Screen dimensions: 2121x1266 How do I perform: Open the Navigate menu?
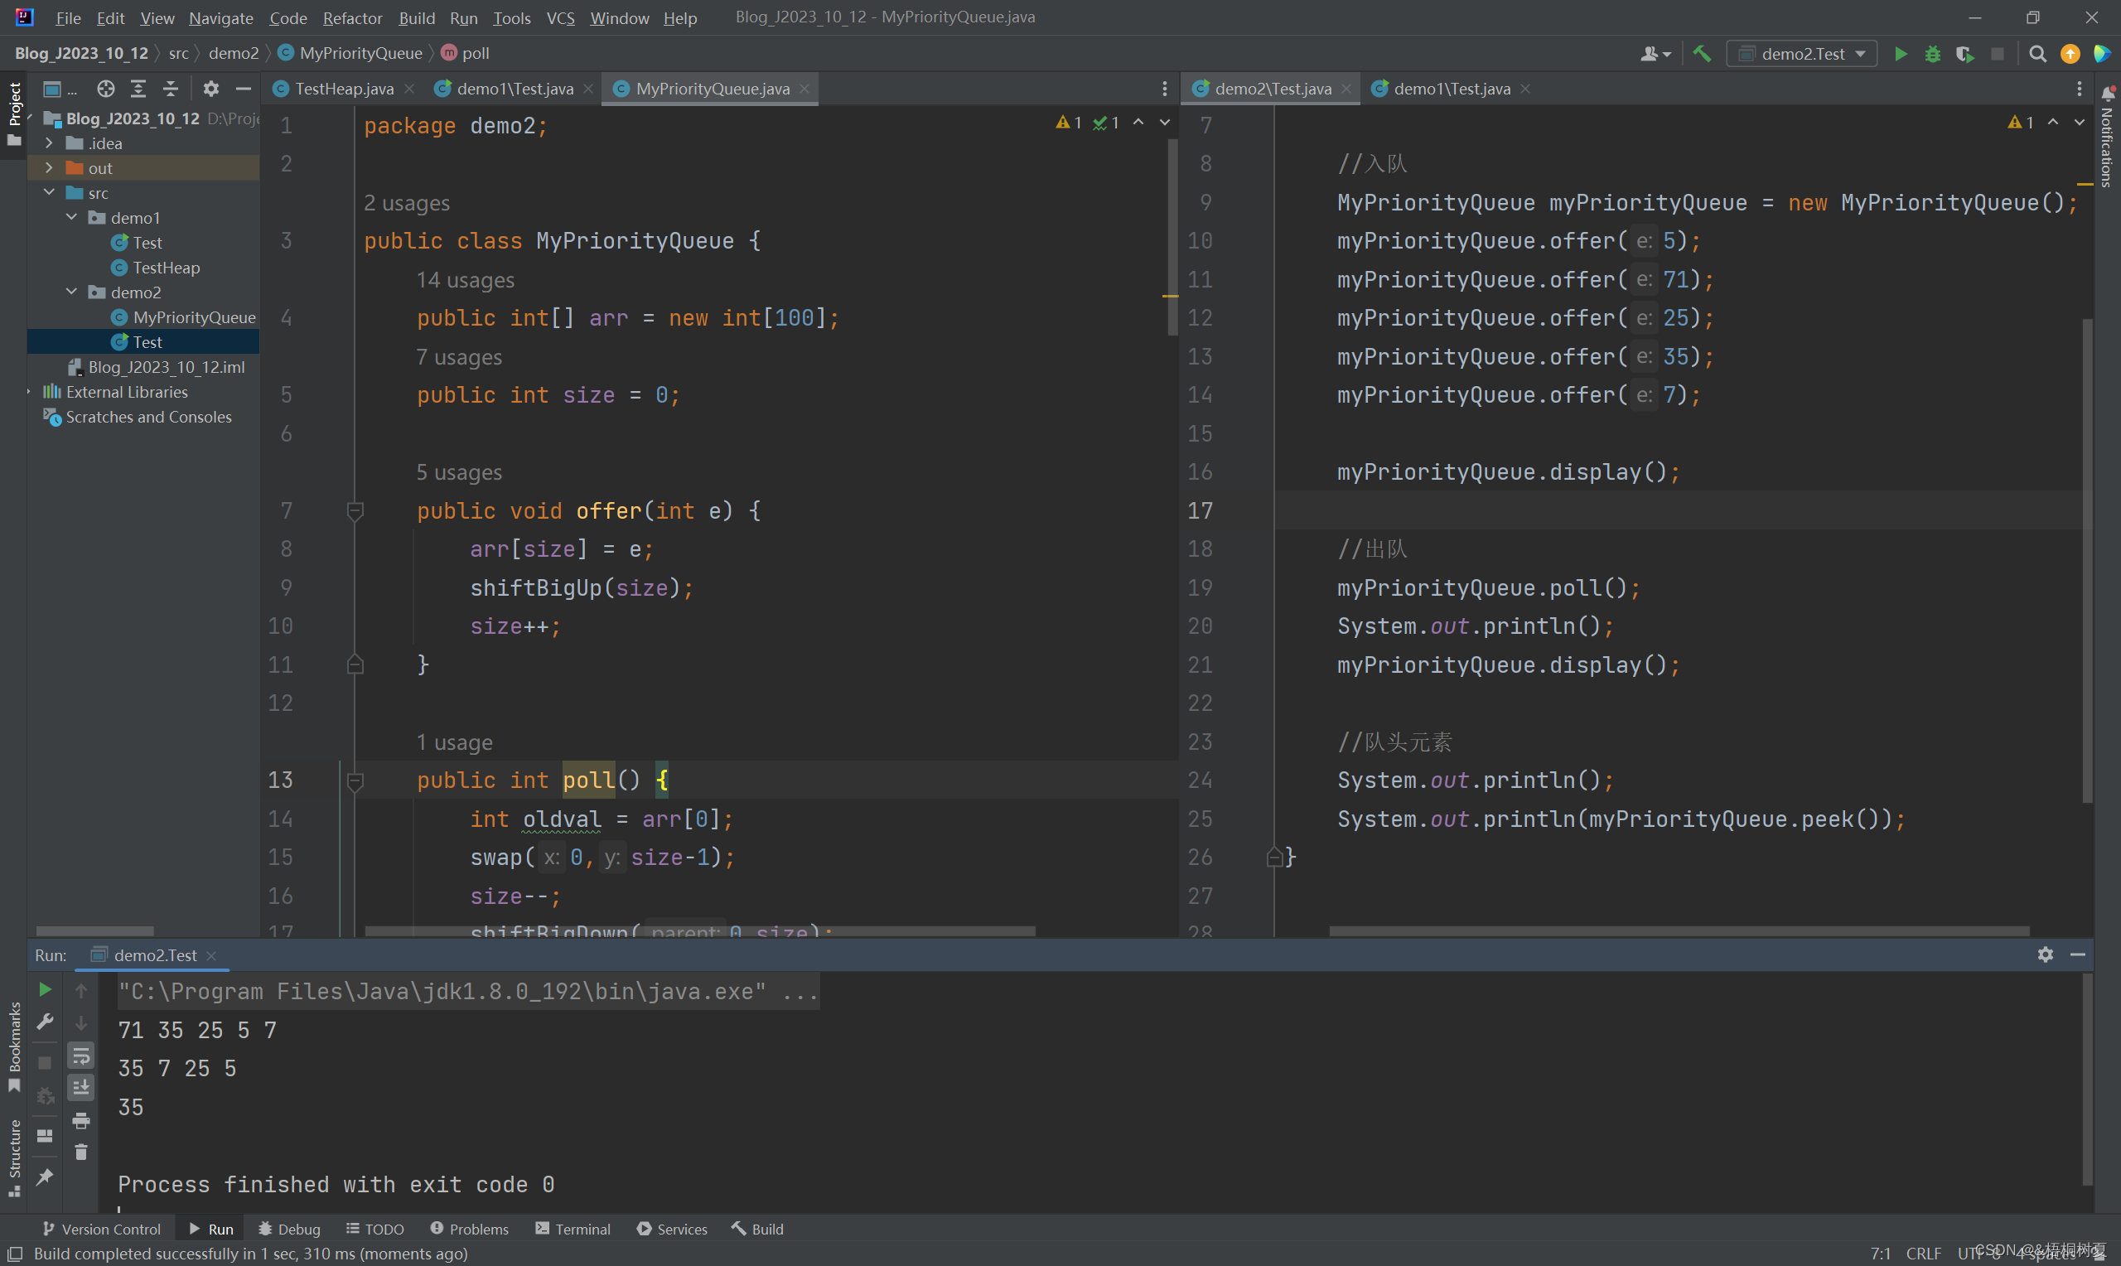pos(221,18)
